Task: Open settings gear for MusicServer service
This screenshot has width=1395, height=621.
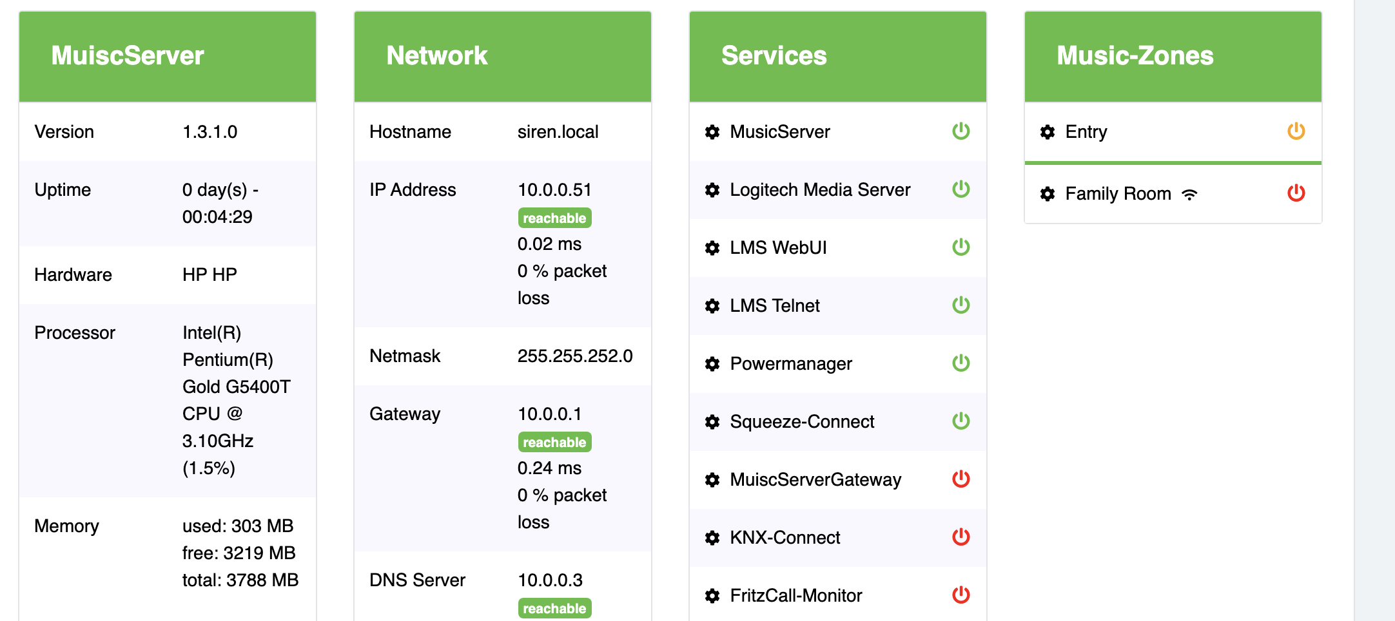Action: coord(712,132)
